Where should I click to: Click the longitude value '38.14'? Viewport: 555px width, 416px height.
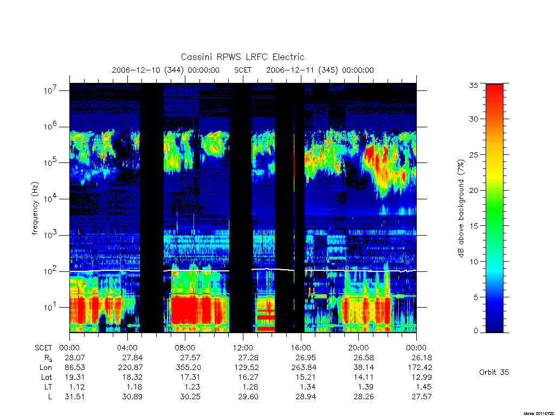pos(364,368)
